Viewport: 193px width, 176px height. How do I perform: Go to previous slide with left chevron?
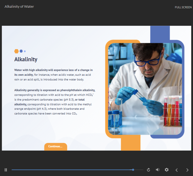click(177, 170)
